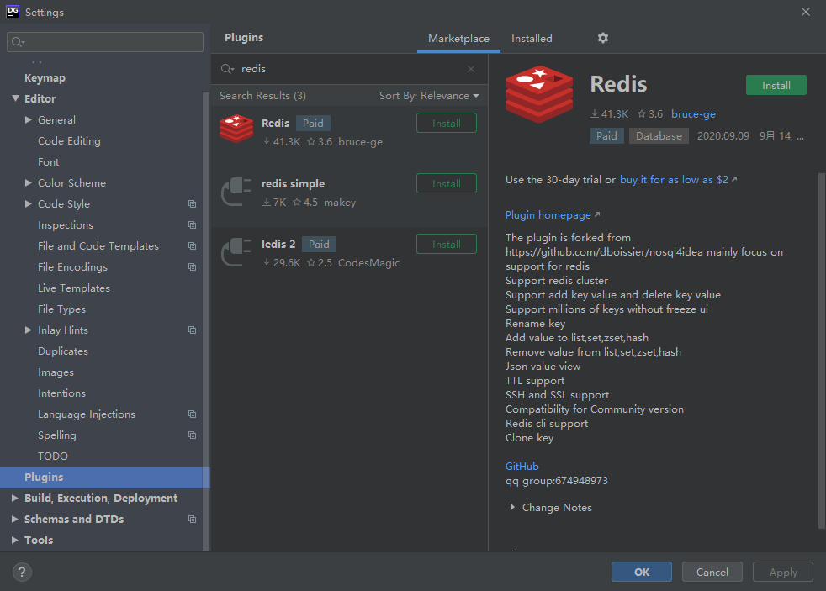Click project icon beside Schemas and DTDs
The height and width of the screenshot is (591, 826).
pos(193,519)
